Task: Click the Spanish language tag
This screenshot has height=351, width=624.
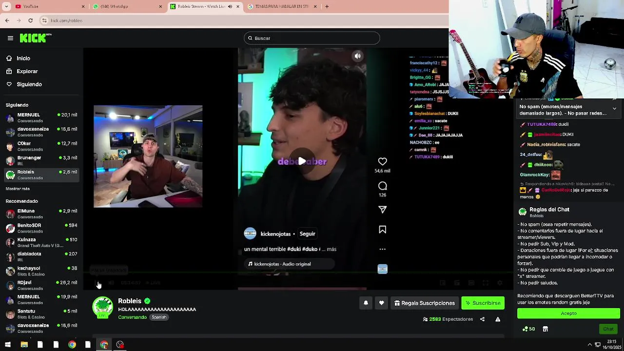Action: (159, 317)
